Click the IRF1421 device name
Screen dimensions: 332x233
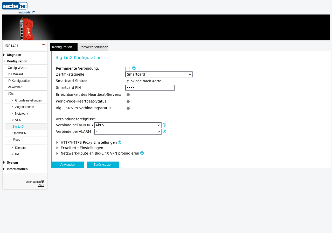click(12, 46)
